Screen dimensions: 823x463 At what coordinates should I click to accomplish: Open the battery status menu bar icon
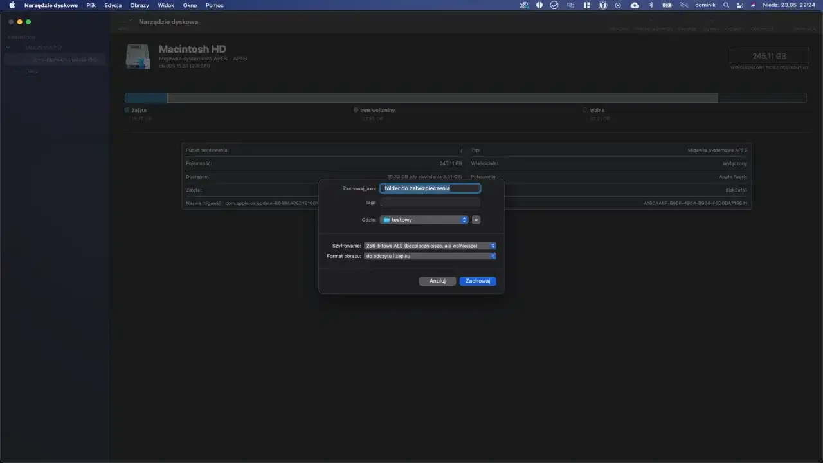click(667, 5)
